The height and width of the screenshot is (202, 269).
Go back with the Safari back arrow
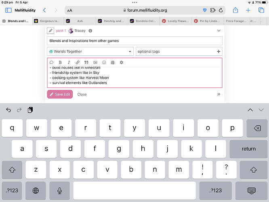[x=44, y=10]
